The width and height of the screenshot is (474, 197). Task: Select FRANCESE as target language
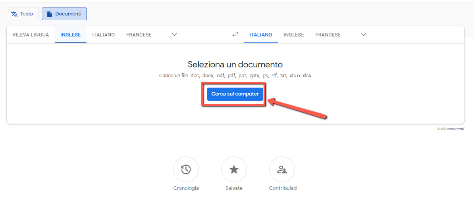(x=328, y=35)
